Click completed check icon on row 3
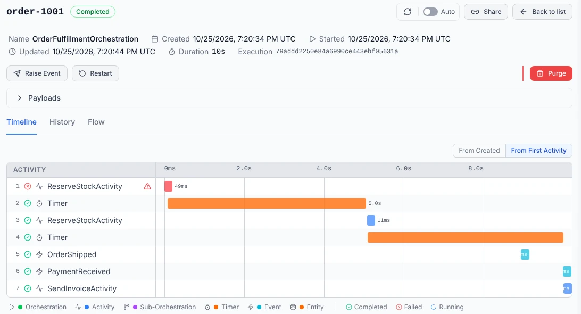 tap(28, 220)
